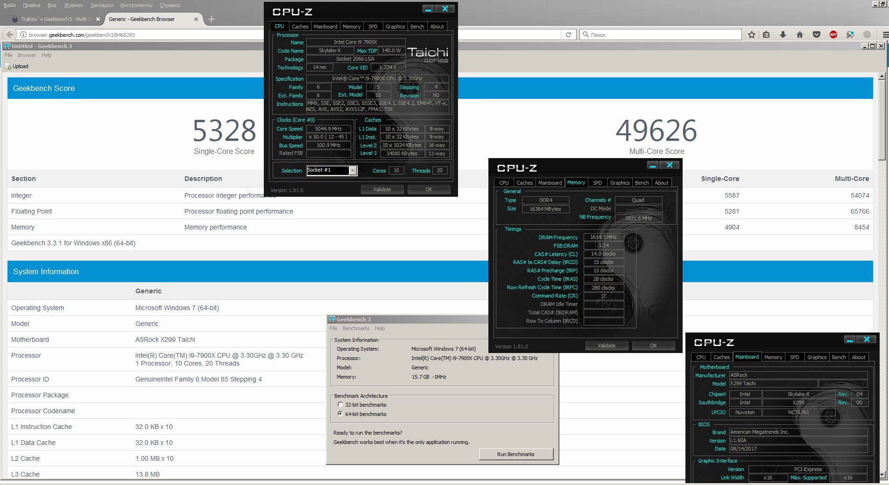Go back with the browser back arrow
Viewport: 889px width, 485px height.
pos(9,35)
